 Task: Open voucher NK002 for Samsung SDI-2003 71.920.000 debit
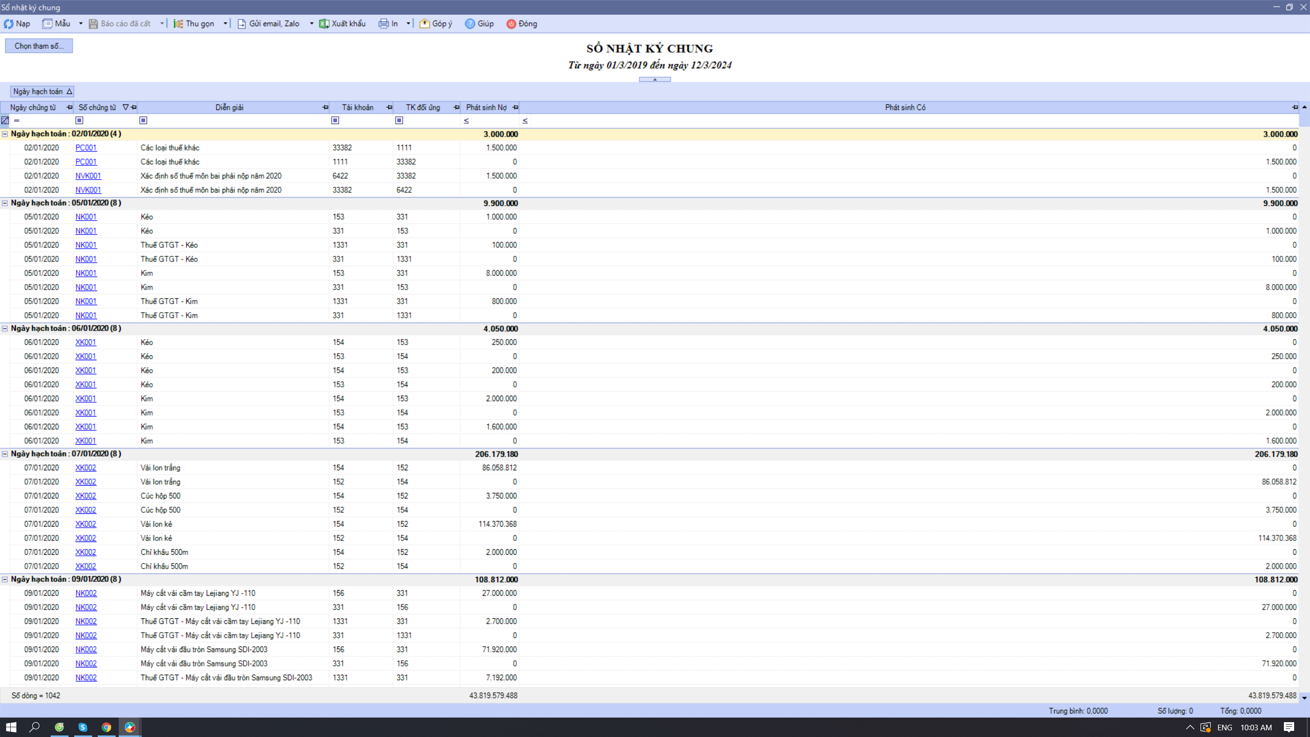click(86, 649)
